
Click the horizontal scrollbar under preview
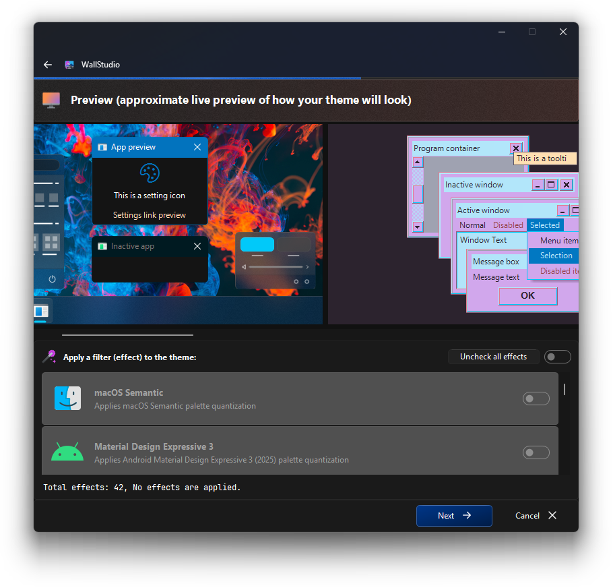coord(127,335)
